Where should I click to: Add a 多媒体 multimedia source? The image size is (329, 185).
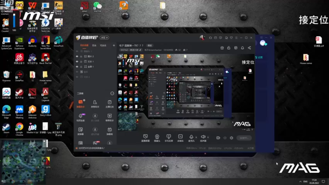pyautogui.click(x=180, y=138)
